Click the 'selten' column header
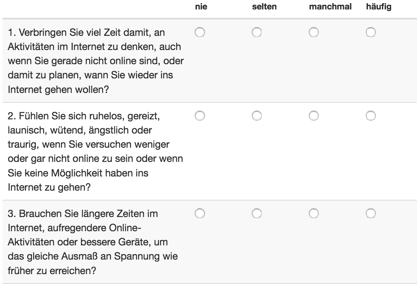 click(264, 7)
